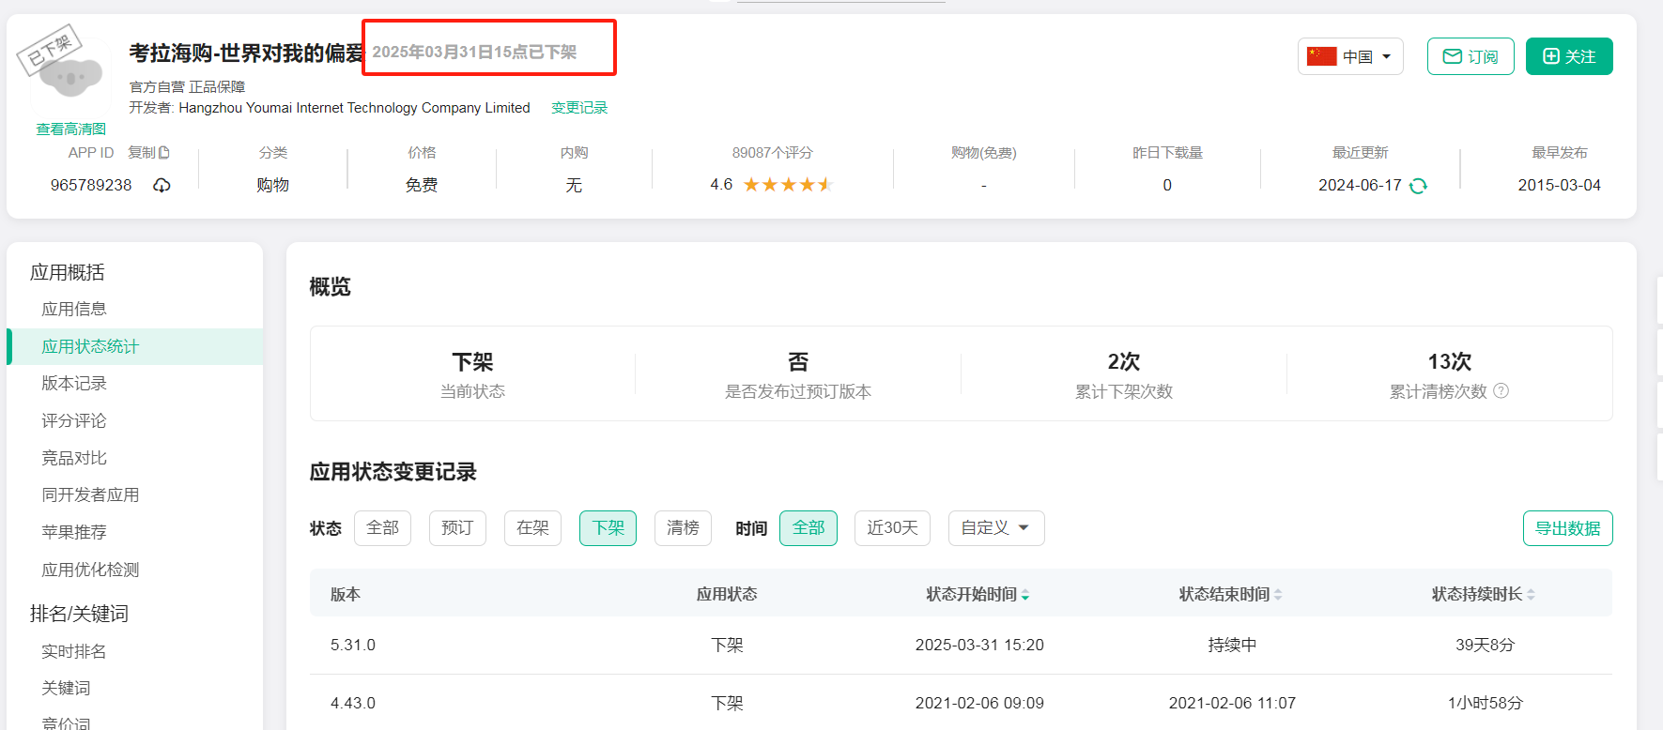
Task: Click the envelope 订阅 button
Action: pyautogui.click(x=1471, y=56)
